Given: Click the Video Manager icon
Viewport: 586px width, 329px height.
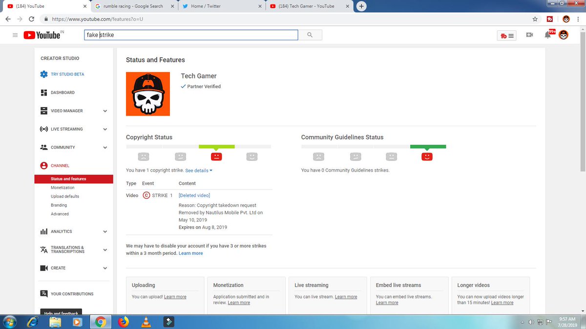Looking at the screenshot, I should tap(44, 111).
